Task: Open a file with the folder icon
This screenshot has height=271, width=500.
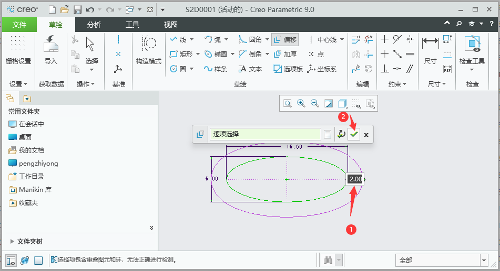Action: coord(65,9)
